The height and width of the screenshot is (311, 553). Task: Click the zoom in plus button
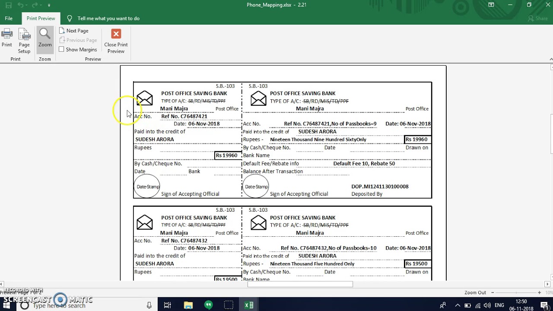[539, 292]
